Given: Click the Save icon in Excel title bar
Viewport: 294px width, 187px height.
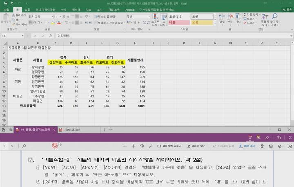Looking at the screenshot, I should [x=6, y=3].
